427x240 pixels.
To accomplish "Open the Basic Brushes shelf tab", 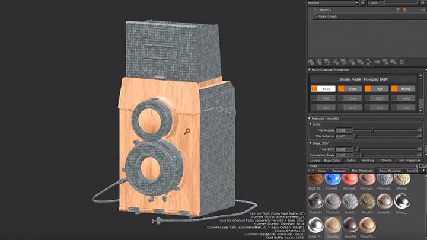I will pos(388,170).
